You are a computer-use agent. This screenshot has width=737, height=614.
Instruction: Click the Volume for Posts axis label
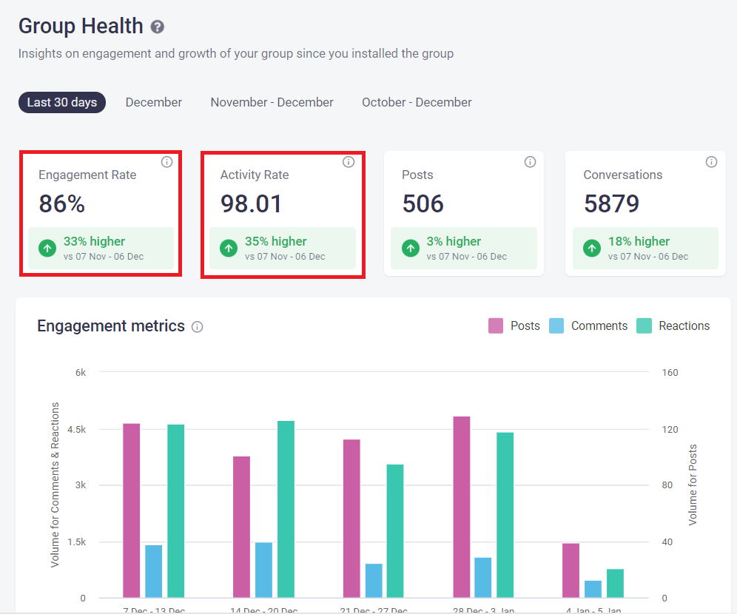click(x=693, y=485)
